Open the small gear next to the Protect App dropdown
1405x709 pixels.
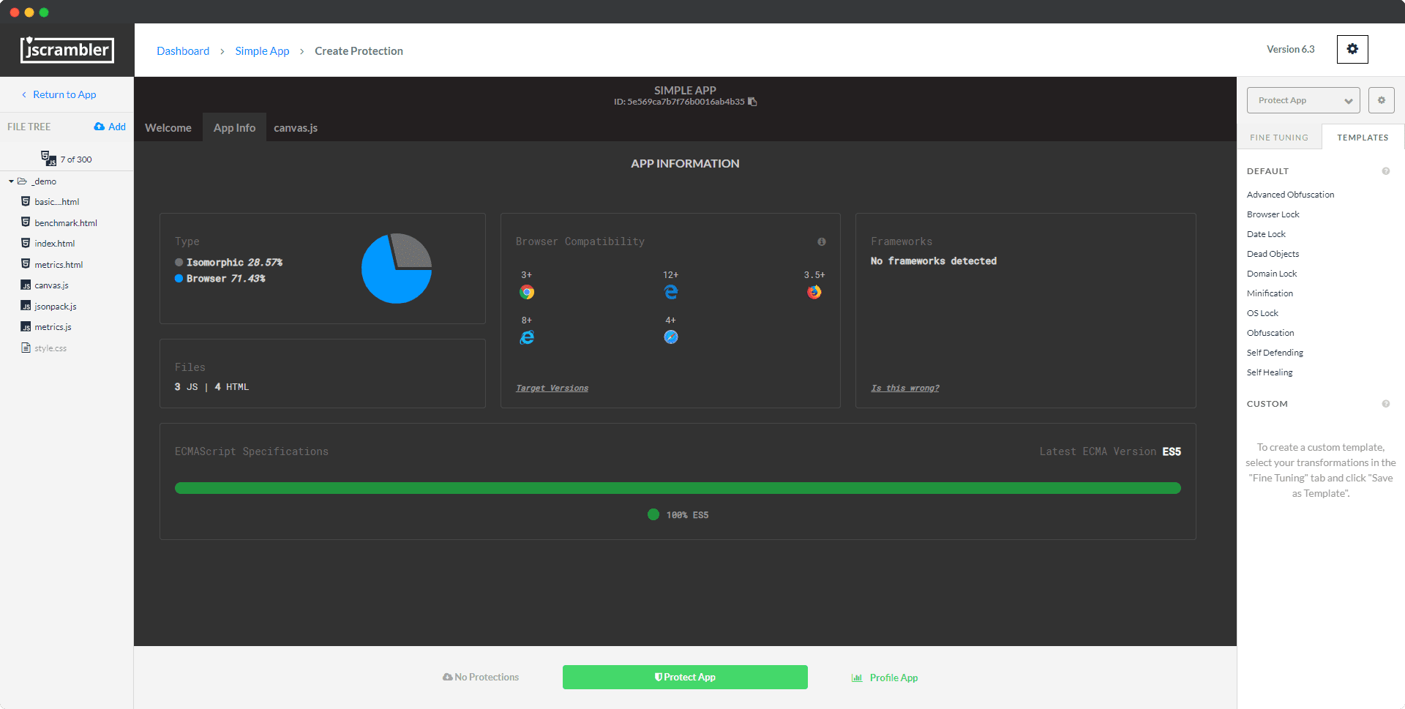tap(1382, 100)
